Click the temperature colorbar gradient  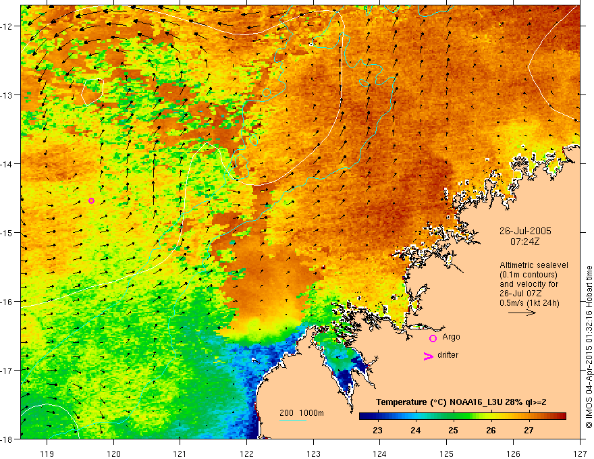[462, 416]
